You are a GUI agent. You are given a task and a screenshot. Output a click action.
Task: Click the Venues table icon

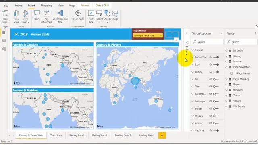point(230,101)
